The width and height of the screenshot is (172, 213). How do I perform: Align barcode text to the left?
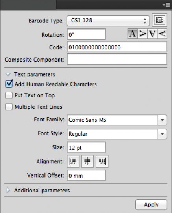point(73,161)
